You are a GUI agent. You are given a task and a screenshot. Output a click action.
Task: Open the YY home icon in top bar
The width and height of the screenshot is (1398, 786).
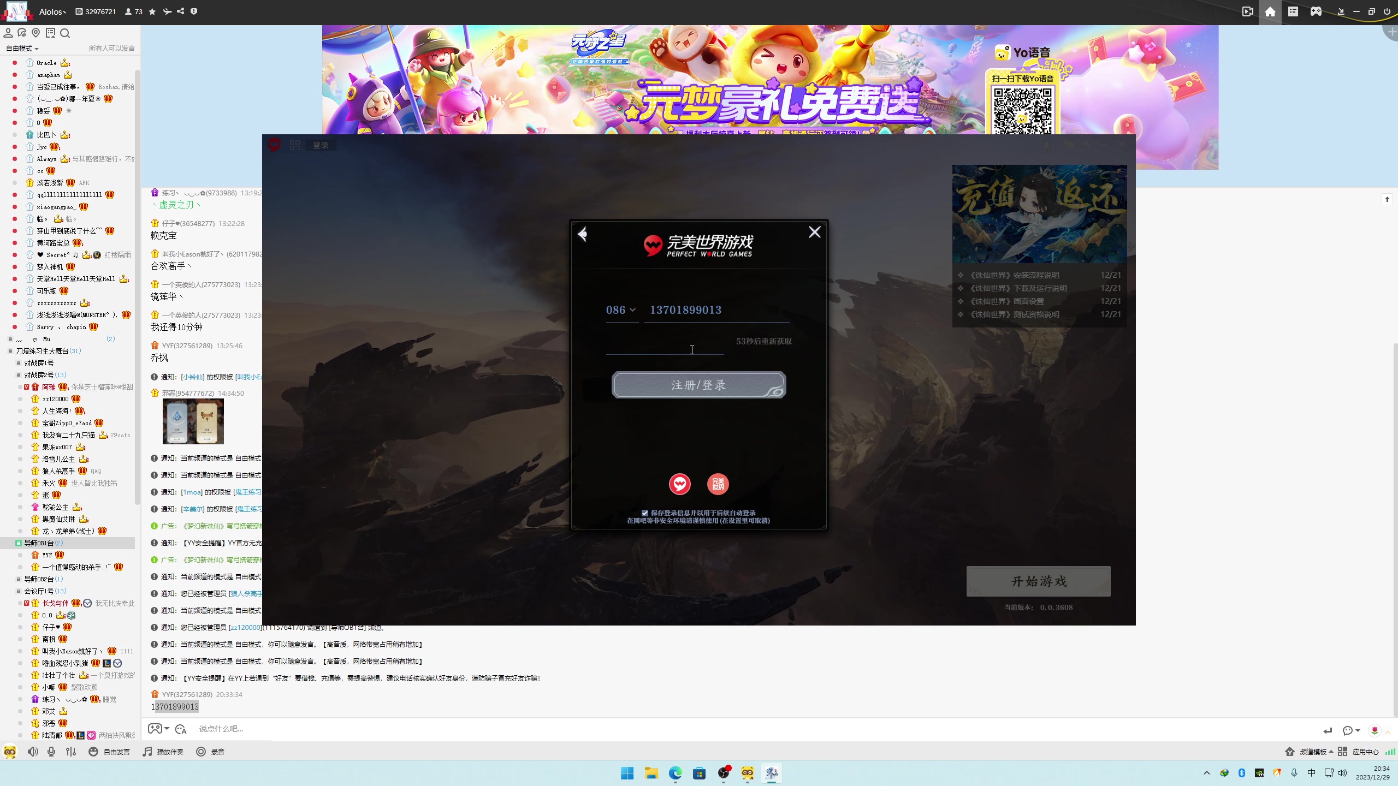pos(1270,11)
